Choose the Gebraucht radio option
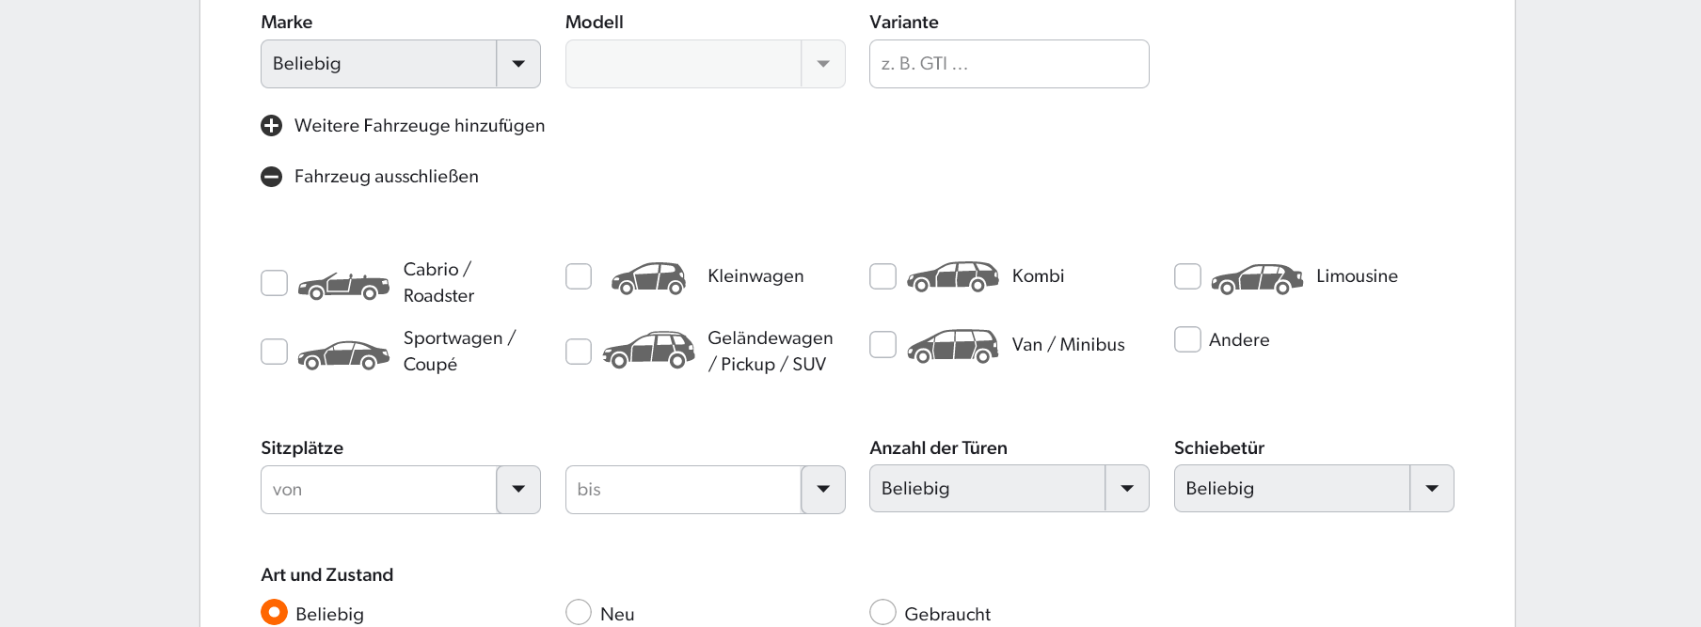The width and height of the screenshot is (1701, 627). click(882, 612)
